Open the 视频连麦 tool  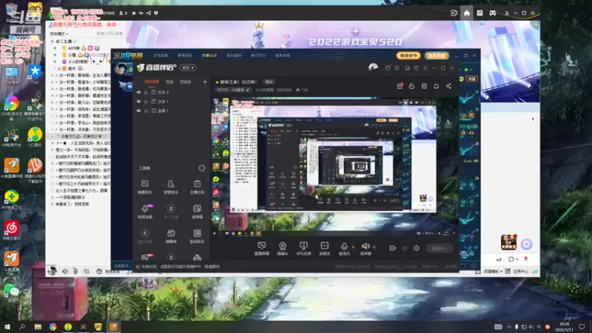[x=144, y=212]
